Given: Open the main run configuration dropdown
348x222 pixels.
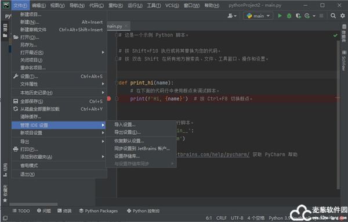Looking at the screenshot, I should point(258,16).
